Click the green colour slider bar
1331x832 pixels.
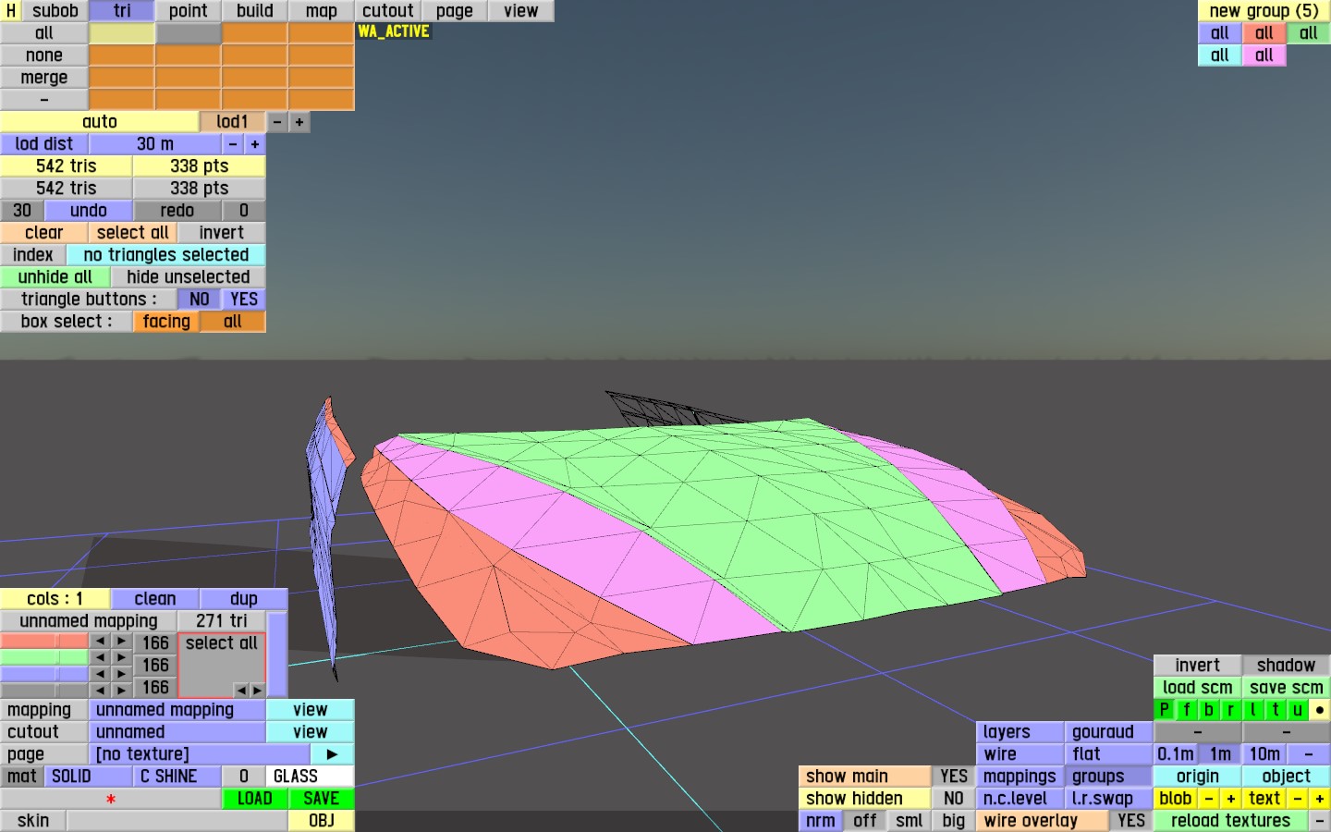(44, 657)
